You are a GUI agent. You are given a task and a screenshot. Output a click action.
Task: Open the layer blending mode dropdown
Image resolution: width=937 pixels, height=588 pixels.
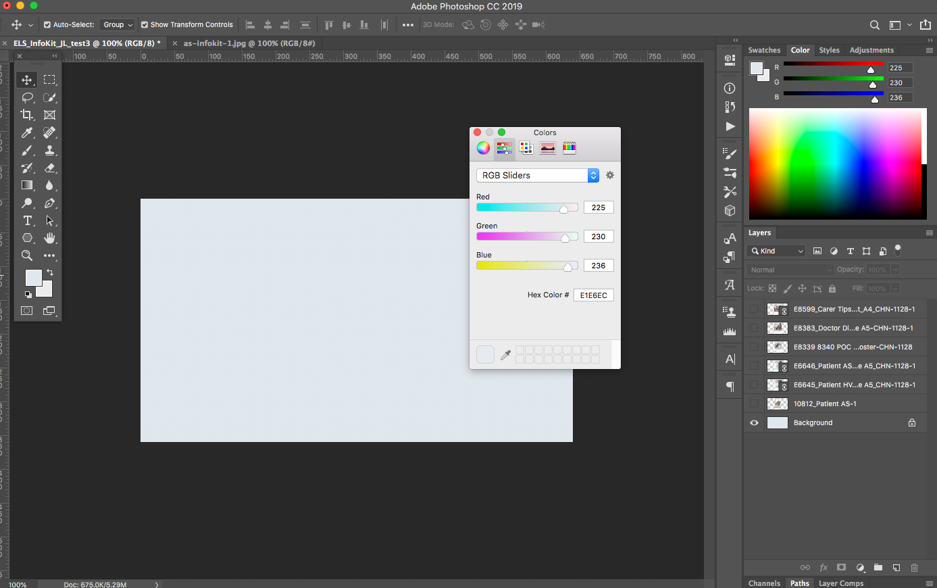(790, 269)
